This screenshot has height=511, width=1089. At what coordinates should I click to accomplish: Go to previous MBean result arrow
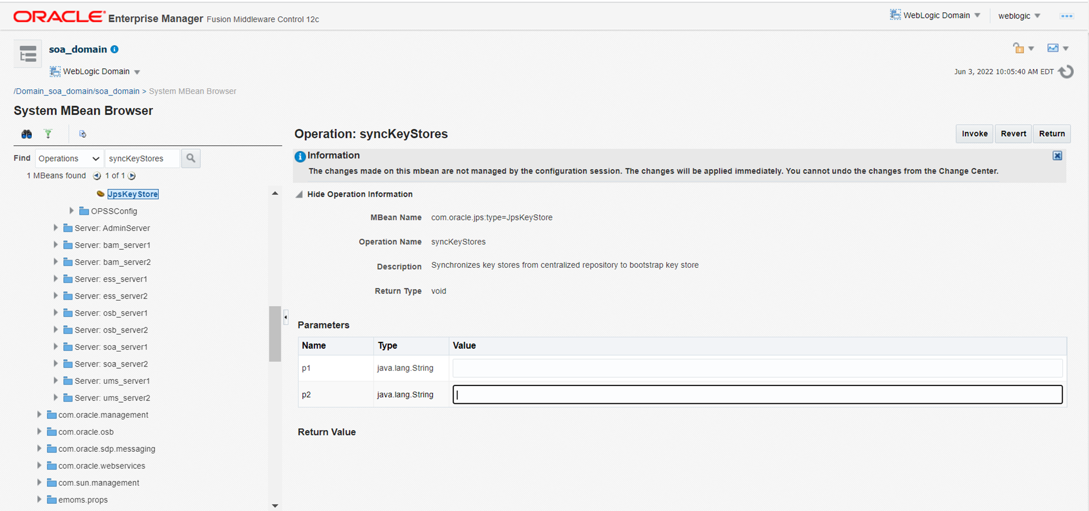click(97, 176)
